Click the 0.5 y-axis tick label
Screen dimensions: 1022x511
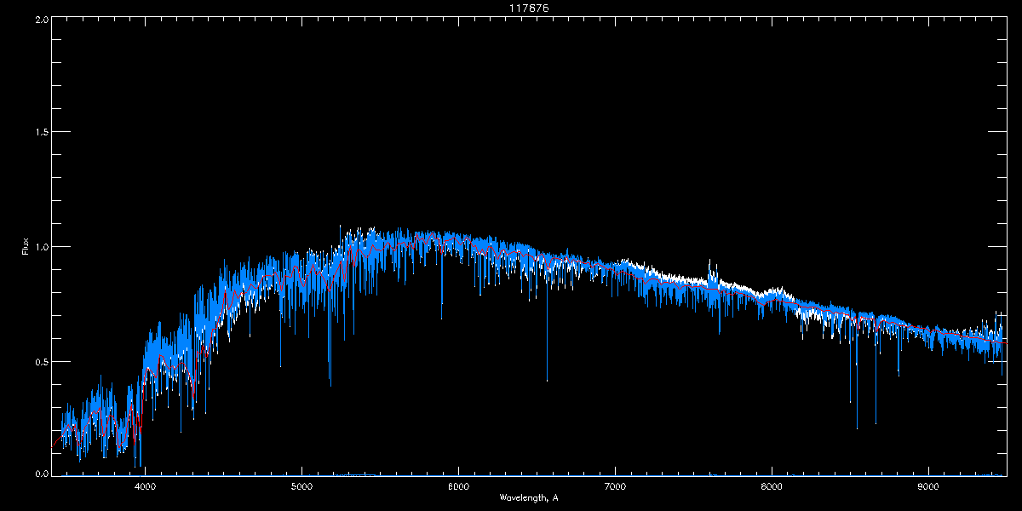click(42, 361)
